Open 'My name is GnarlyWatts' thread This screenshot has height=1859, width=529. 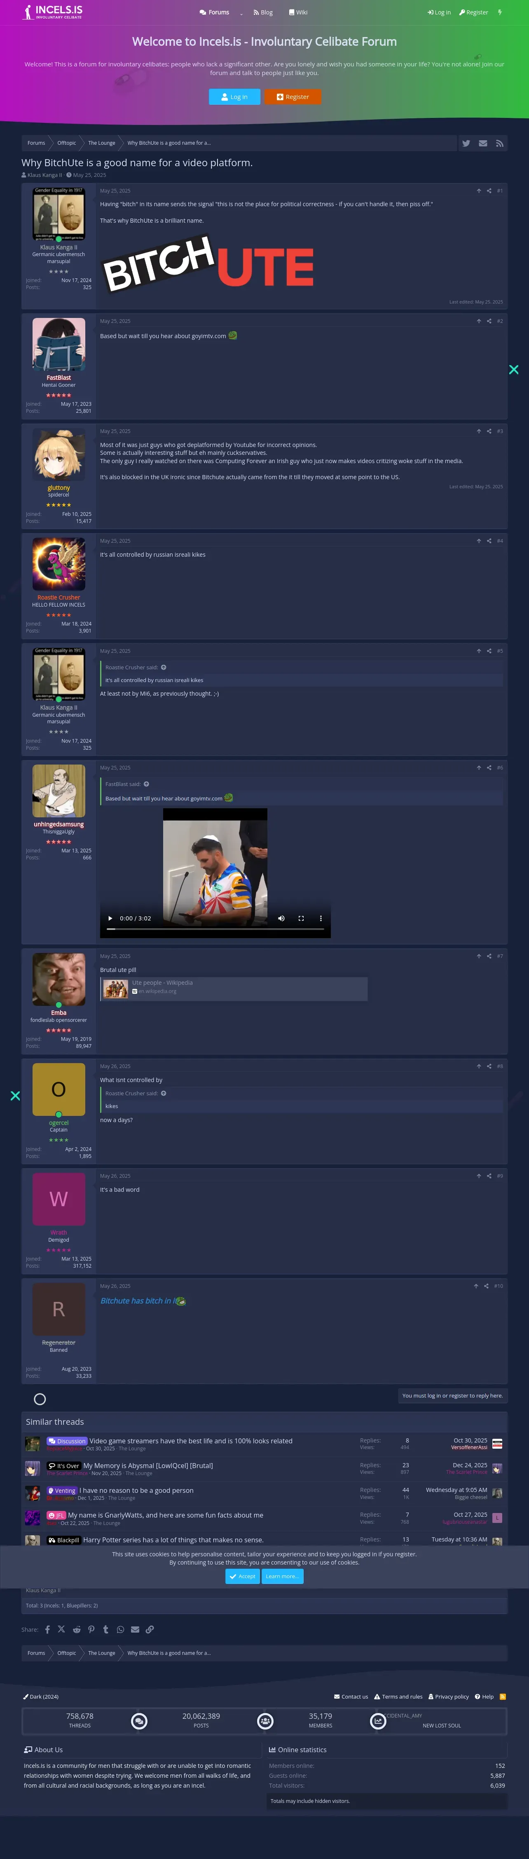[166, 1515]
